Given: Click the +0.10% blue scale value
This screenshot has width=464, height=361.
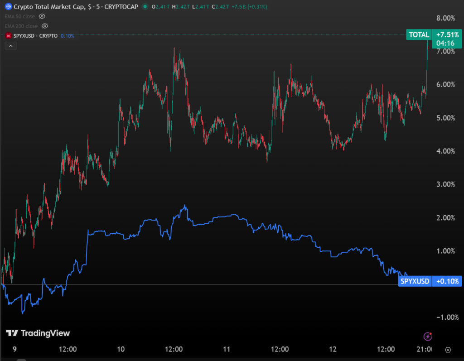Looking at the screenshot, I should [x=447, y=281].
